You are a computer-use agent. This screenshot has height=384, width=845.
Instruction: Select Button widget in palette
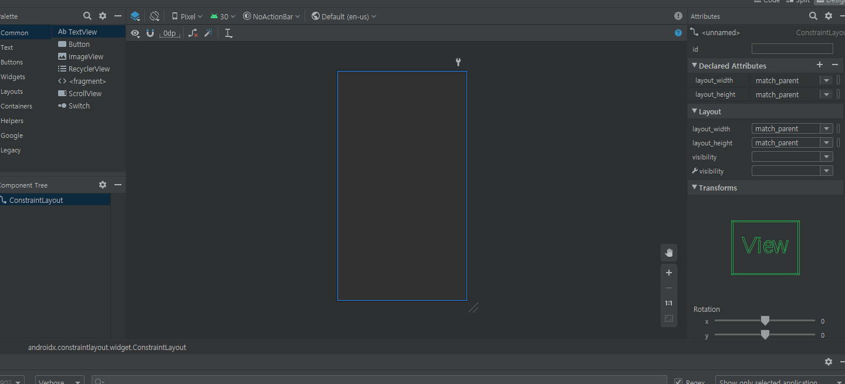tap(89, 44)
